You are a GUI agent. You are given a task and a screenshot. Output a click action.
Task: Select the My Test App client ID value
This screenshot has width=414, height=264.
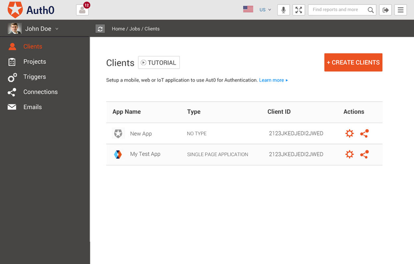click(296, 154)
